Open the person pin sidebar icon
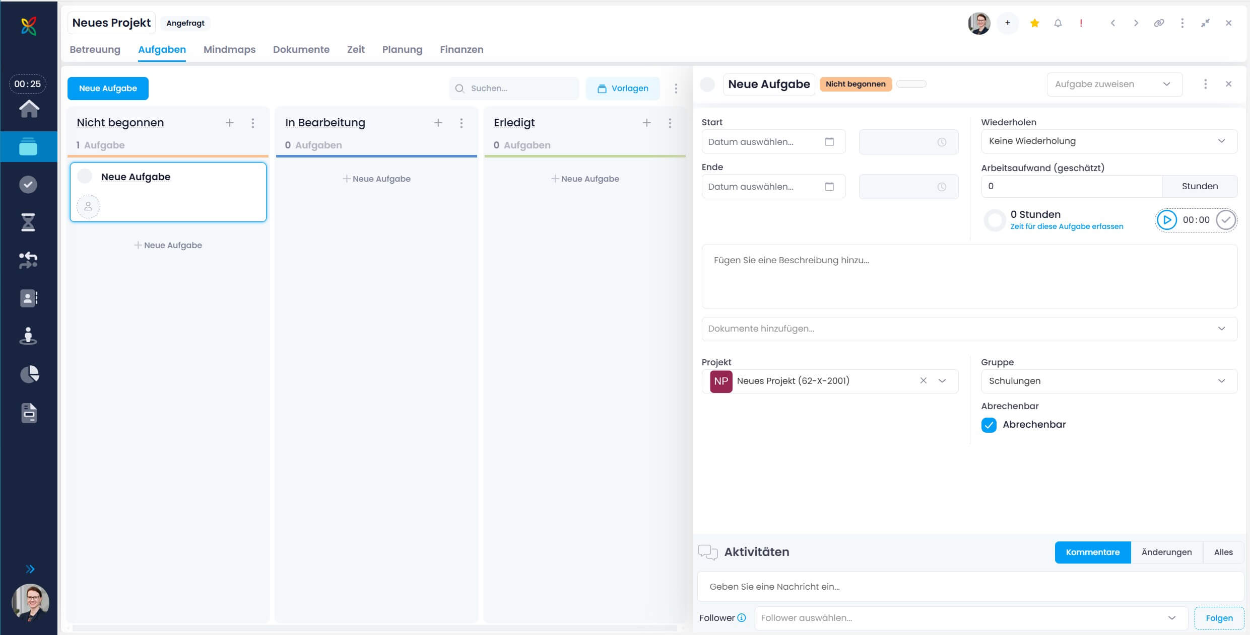The width and height of the screenshot is (1250, 635). point(28,336)
